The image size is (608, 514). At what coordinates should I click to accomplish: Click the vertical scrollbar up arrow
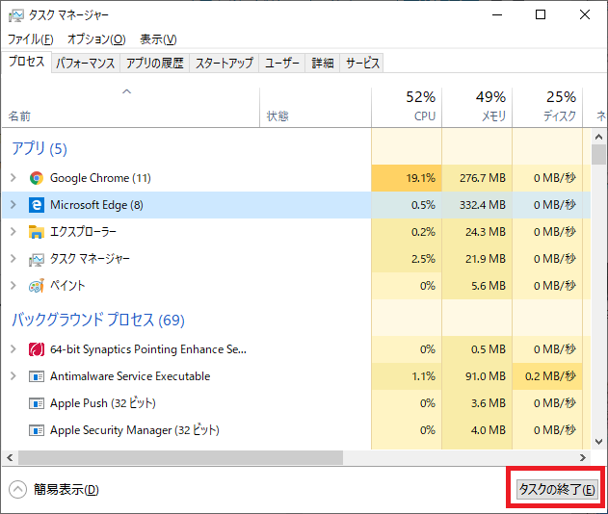coord(598,137)
